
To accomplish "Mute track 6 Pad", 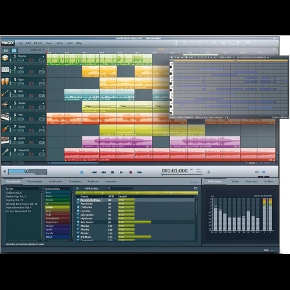I will (x=21, y=119).
